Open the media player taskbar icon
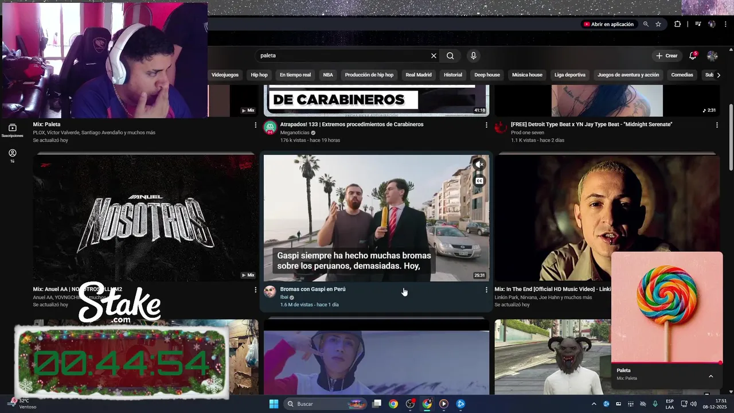734x413 pixels. (x=443, y=404)
